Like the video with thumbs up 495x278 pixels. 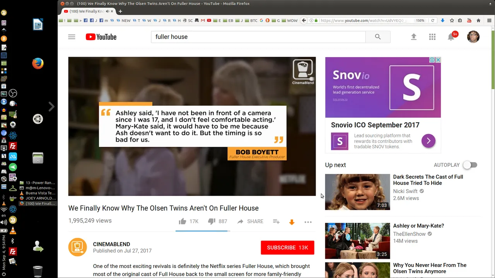coord(182,221)
